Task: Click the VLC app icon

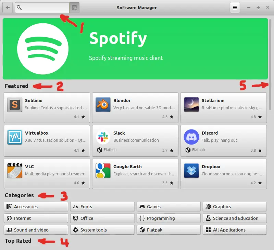Action: tap(15, 171)
